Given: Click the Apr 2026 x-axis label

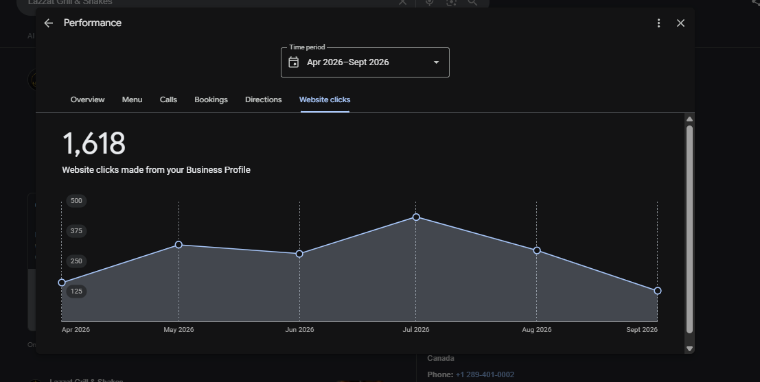Looking at the screenshot, I should pos(76,330).
